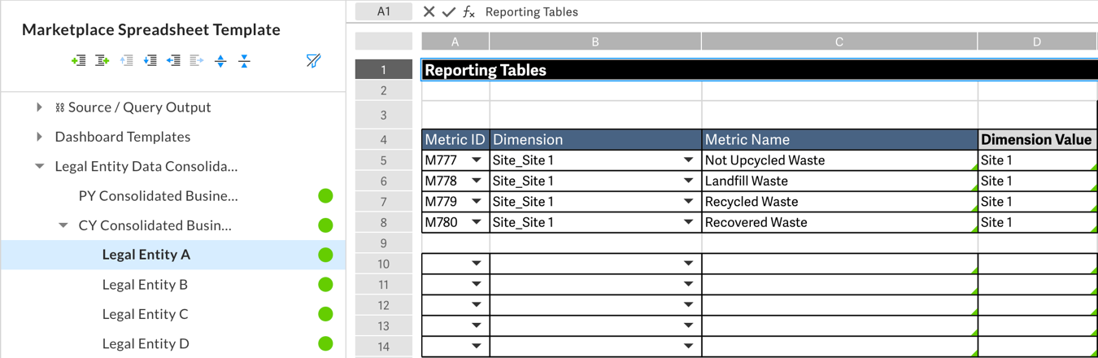Click the outdent item left arrow icon
The width and height of the screenshot is (1098, 358).
pos(173,61)
